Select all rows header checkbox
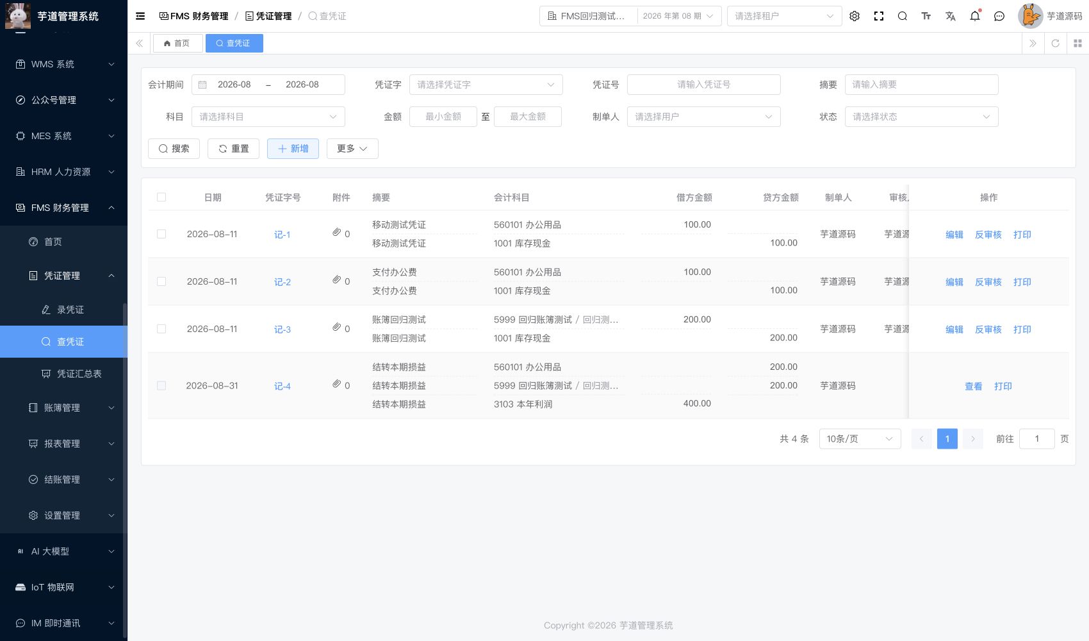 point(161,197)
